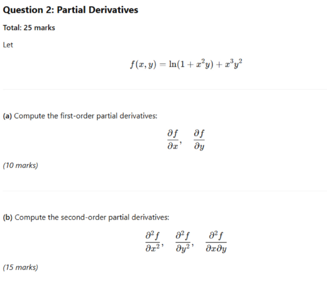Click the 'Total: 25 marks' text
Image resolution: width=327 pixels, height=285 pixels.
click(x=29, y=28)
